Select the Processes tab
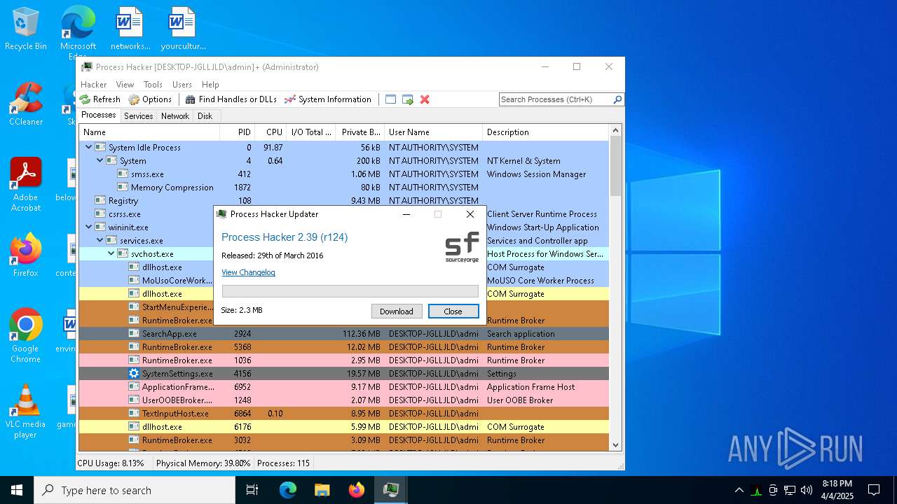The image size is (897, 504). (x=99, y=115)
